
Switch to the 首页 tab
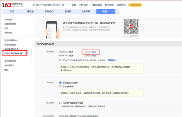(x=11, y=11)
